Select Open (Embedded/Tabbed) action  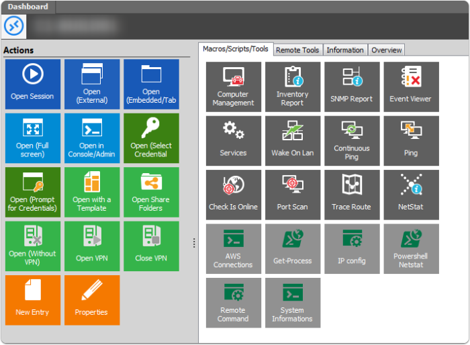coord(151,84)
